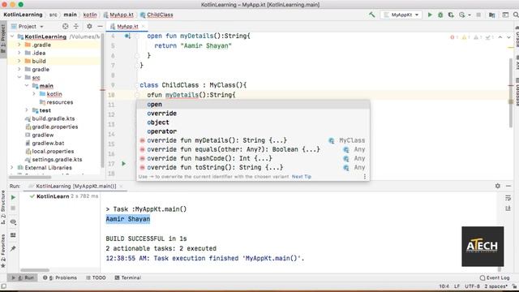Run MyAppKt with the green play button

tap(430, 15)
